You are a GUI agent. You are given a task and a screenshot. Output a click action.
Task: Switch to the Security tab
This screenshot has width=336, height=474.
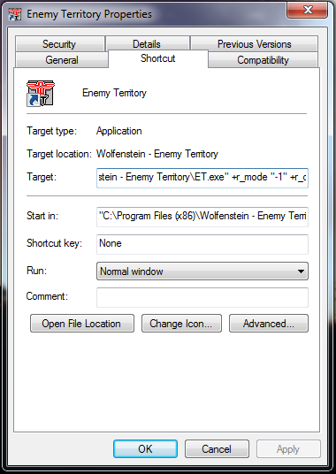tap(60, 44)
